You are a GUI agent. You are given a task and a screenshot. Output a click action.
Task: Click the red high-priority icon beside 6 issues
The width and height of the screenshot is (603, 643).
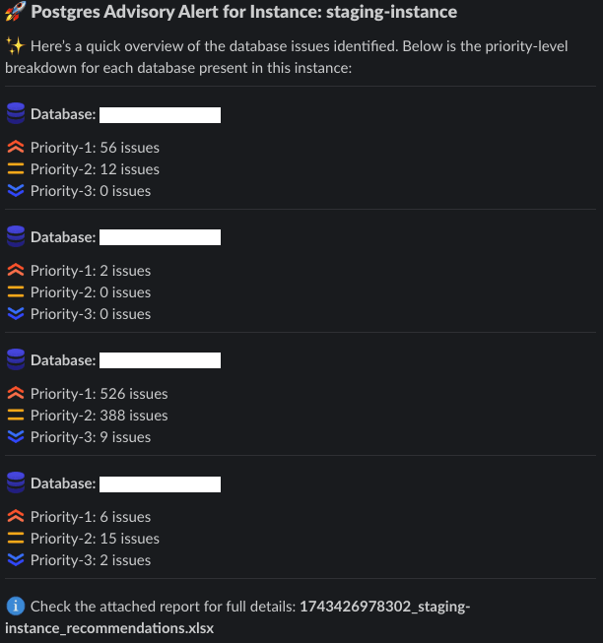click(16, 516)
